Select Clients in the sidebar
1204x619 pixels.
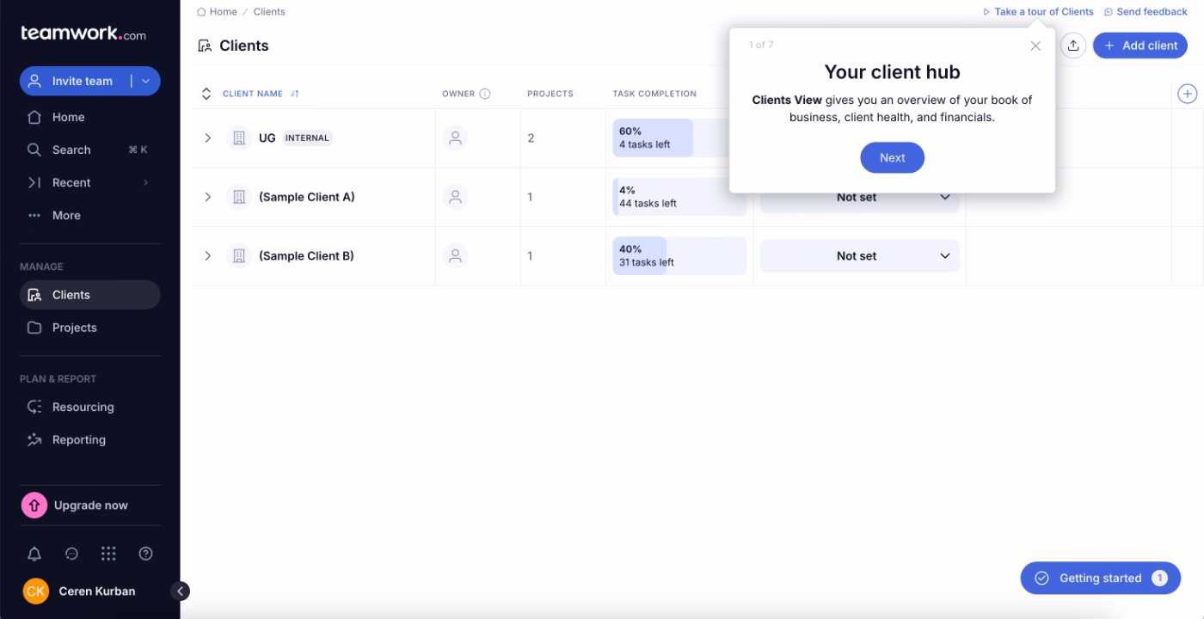pos(90,295)
